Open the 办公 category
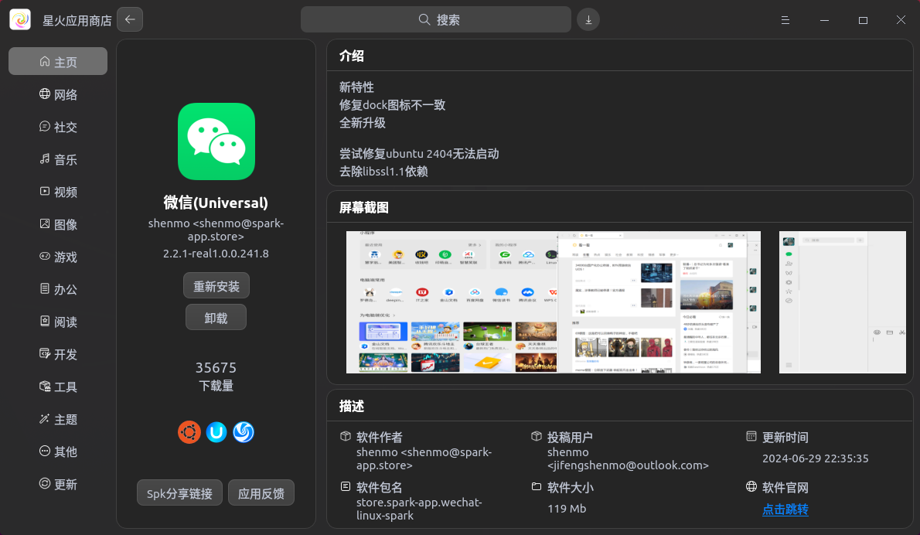Screen dimensions: 920x535 (x=58, y=289)
